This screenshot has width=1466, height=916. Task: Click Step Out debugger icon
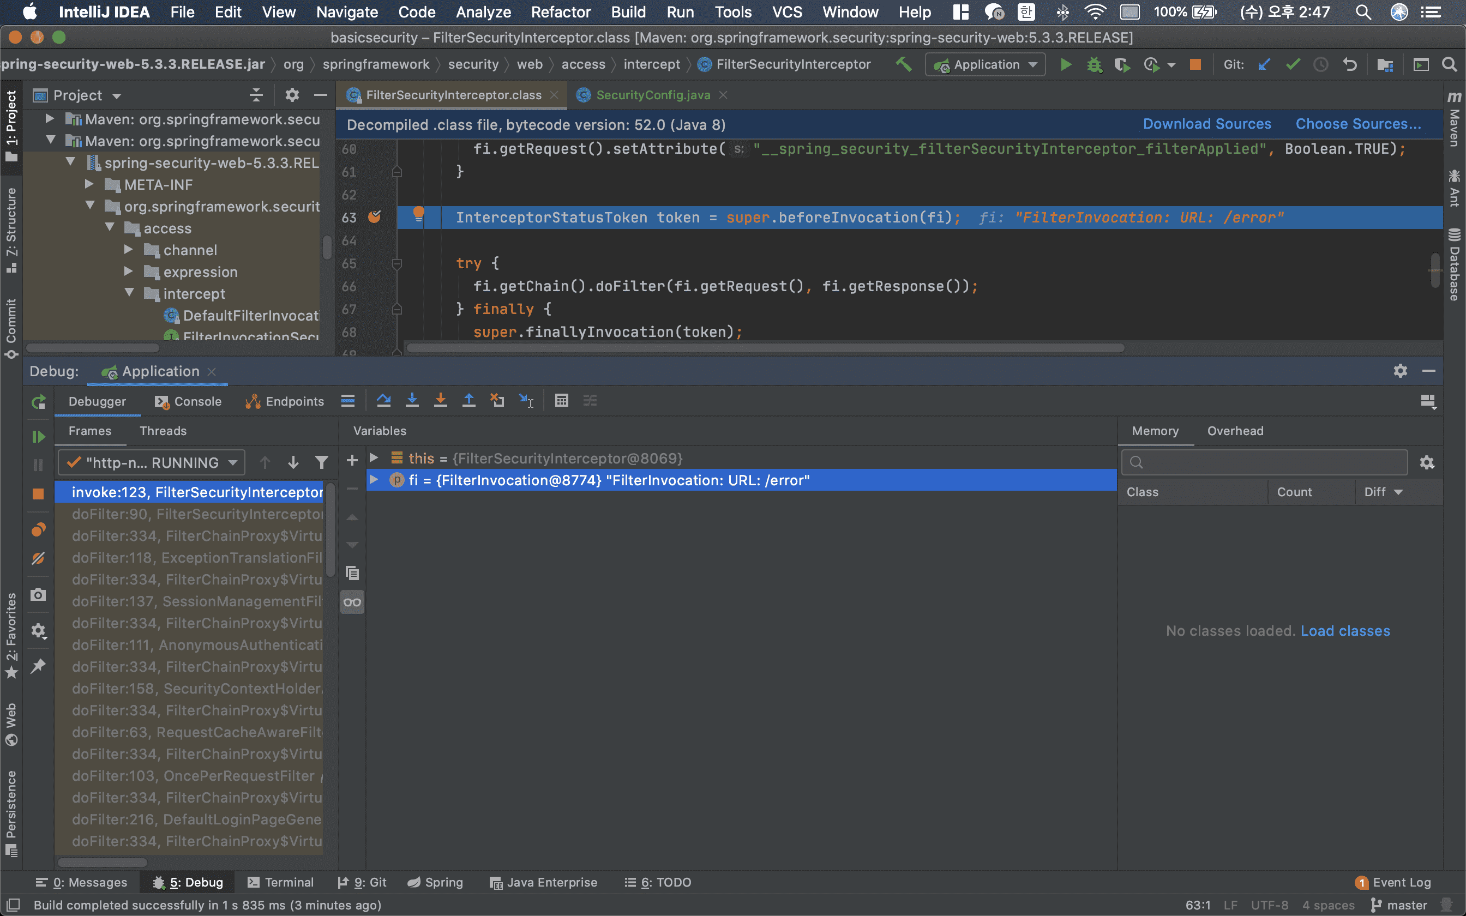coord(469,400)
